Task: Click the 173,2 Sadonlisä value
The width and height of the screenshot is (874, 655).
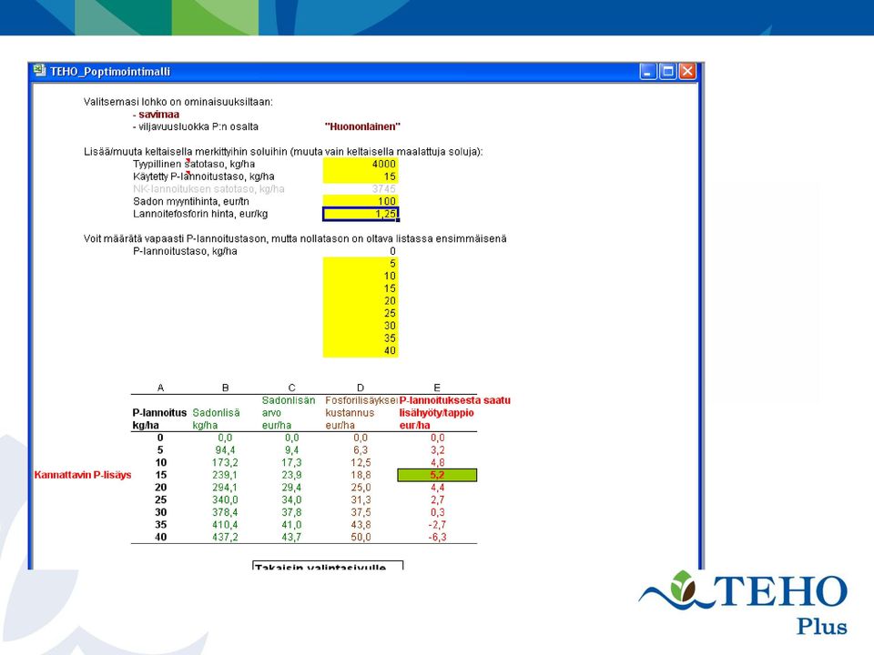Action: (225, 463)
